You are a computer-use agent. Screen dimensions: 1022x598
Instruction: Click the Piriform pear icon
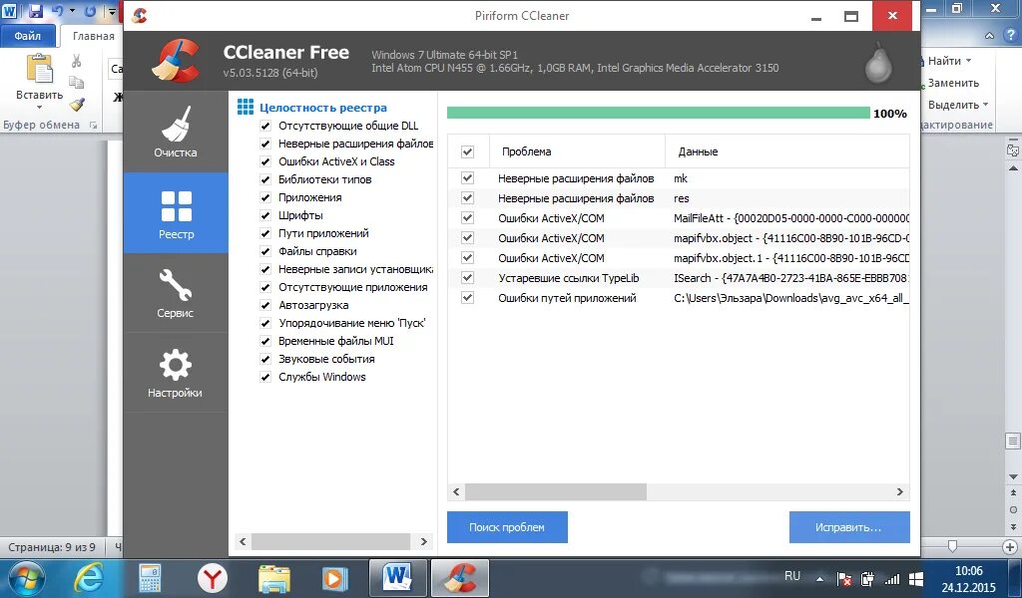point(878,63)
